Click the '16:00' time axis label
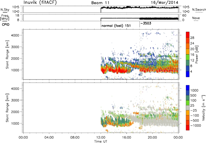 127,138
